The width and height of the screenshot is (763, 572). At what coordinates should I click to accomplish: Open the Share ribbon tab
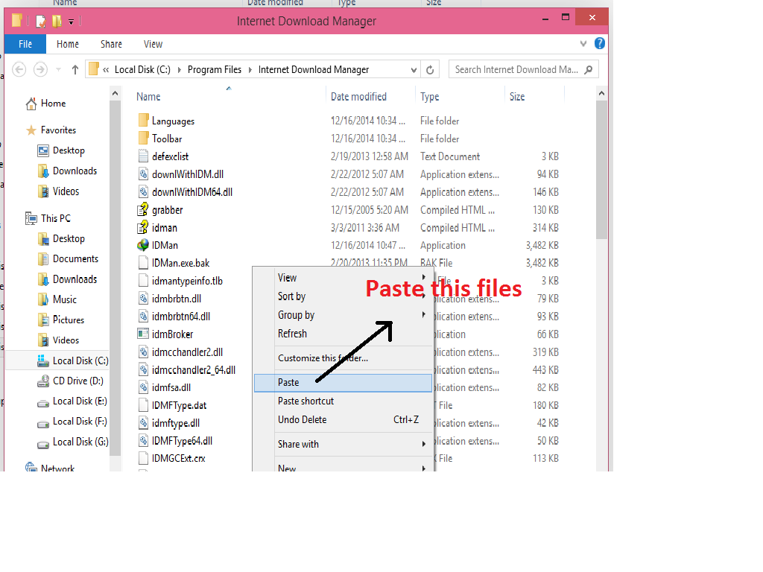tap(111, 44)
